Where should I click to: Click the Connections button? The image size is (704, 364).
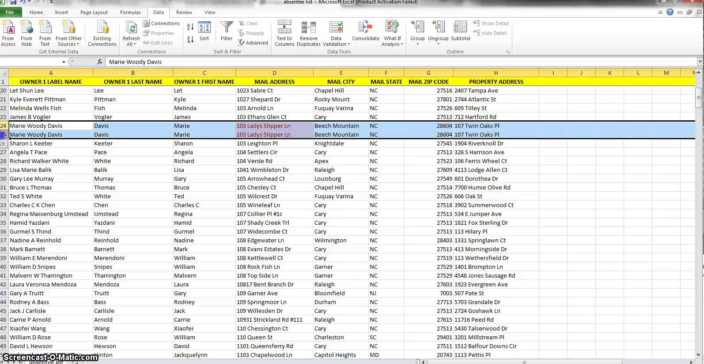pyautogui.click(x=161, y=23)
